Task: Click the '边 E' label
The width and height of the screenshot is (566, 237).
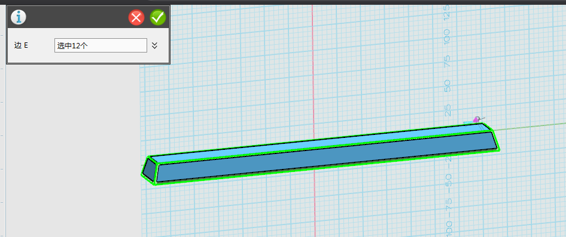Action: point(21,45)
